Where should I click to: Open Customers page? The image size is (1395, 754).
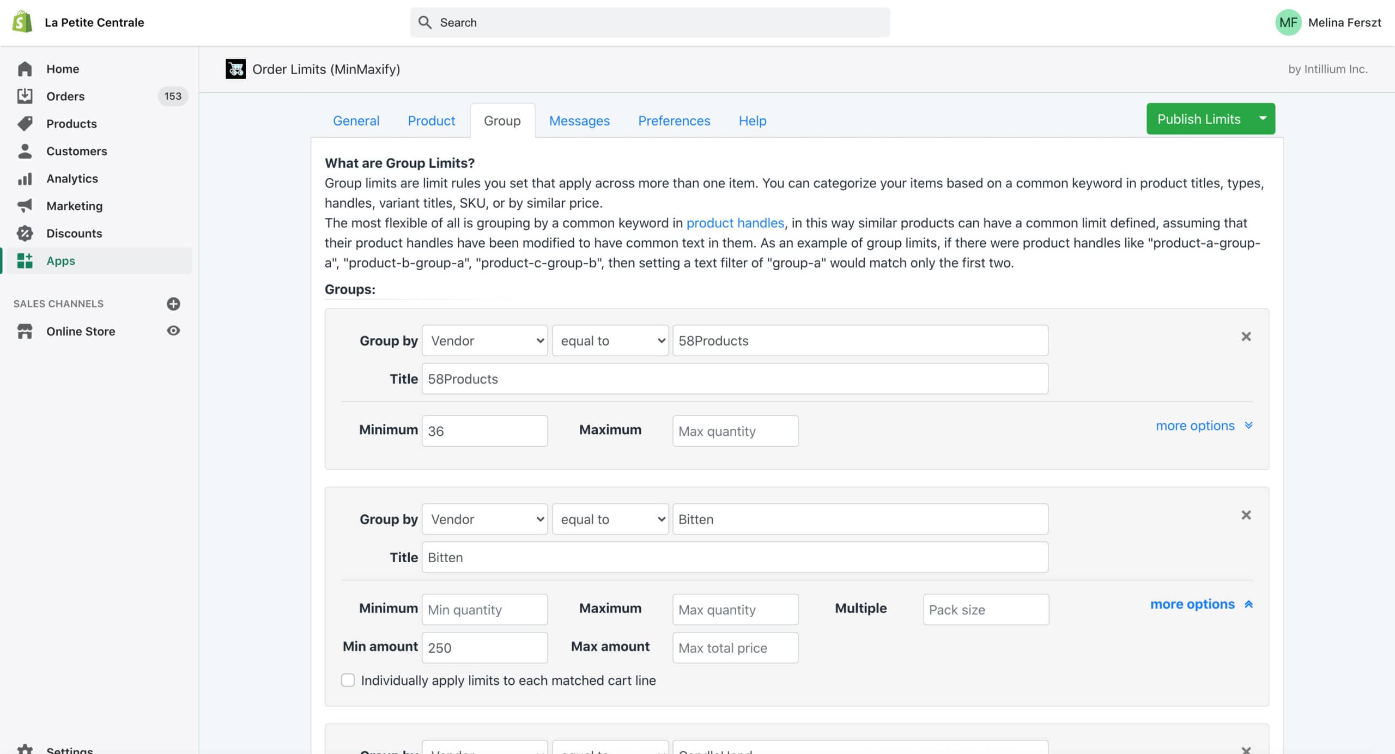click(x=76, y=151)
